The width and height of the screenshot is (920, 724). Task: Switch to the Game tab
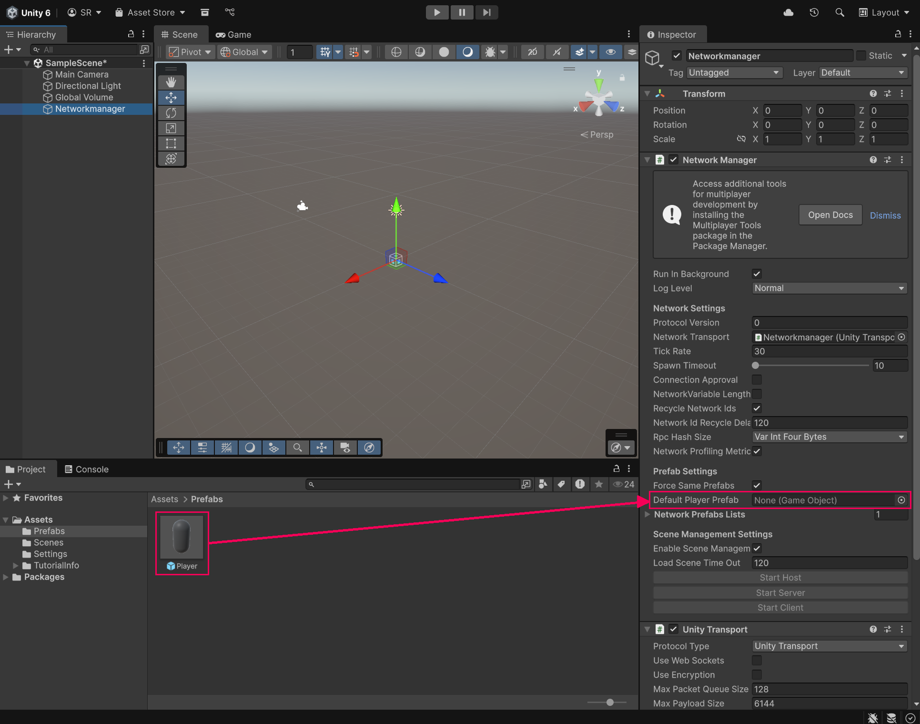click(233, 35)
